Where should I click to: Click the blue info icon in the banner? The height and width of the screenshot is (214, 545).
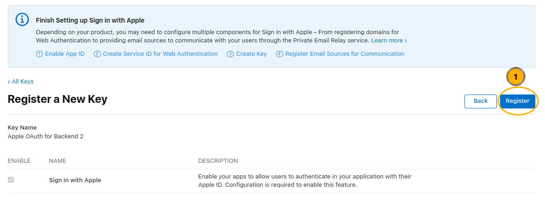click(x=22, y=19)
